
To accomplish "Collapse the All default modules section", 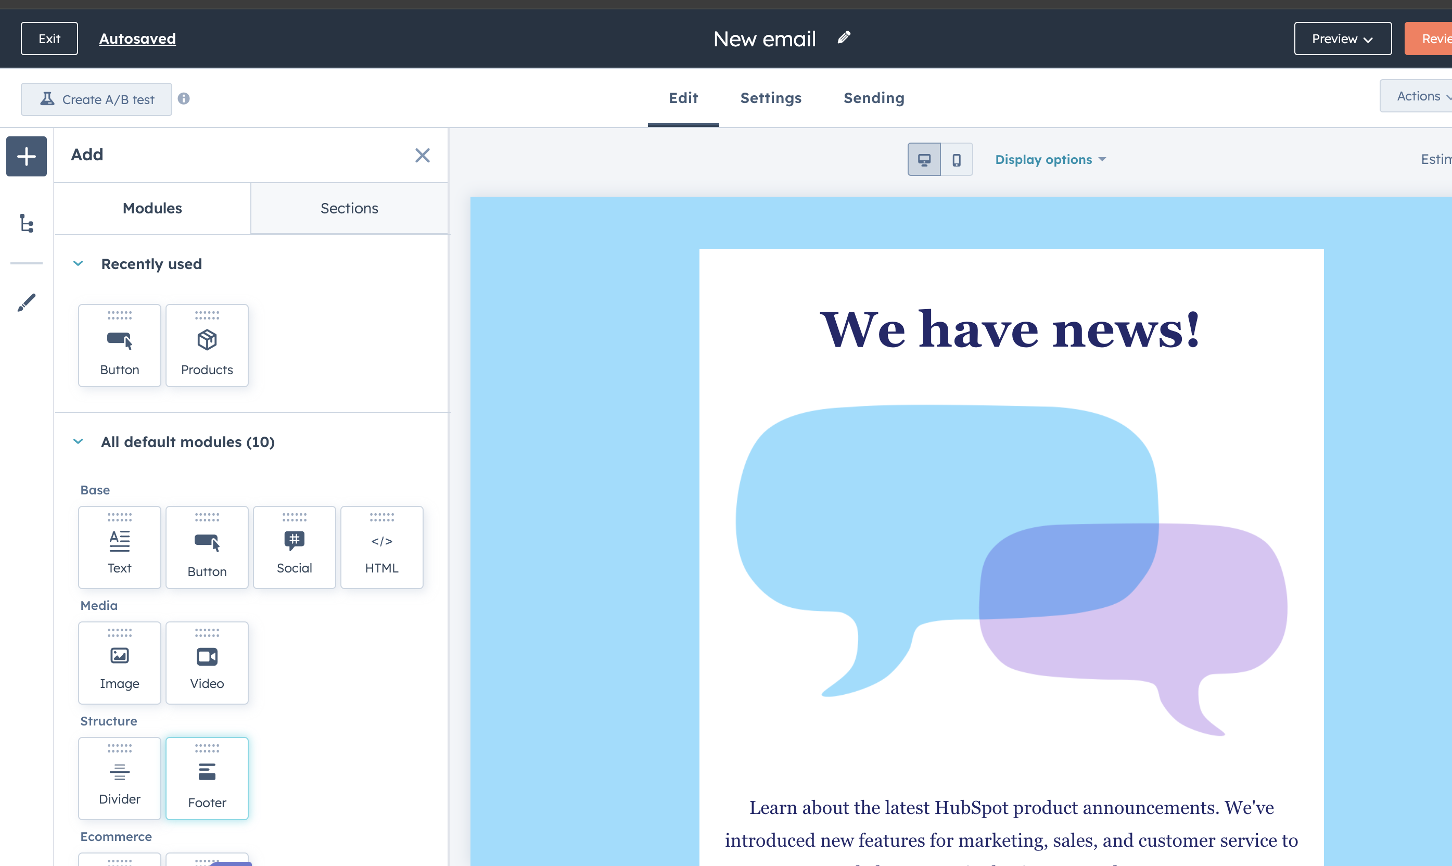I will pyautogui.click(x=78, y=442).
